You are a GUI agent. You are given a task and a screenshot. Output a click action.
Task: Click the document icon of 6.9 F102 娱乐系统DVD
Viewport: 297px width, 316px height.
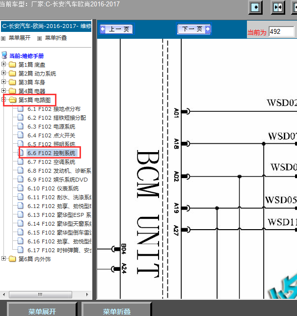pyautogui.click(x=20, y=179)
